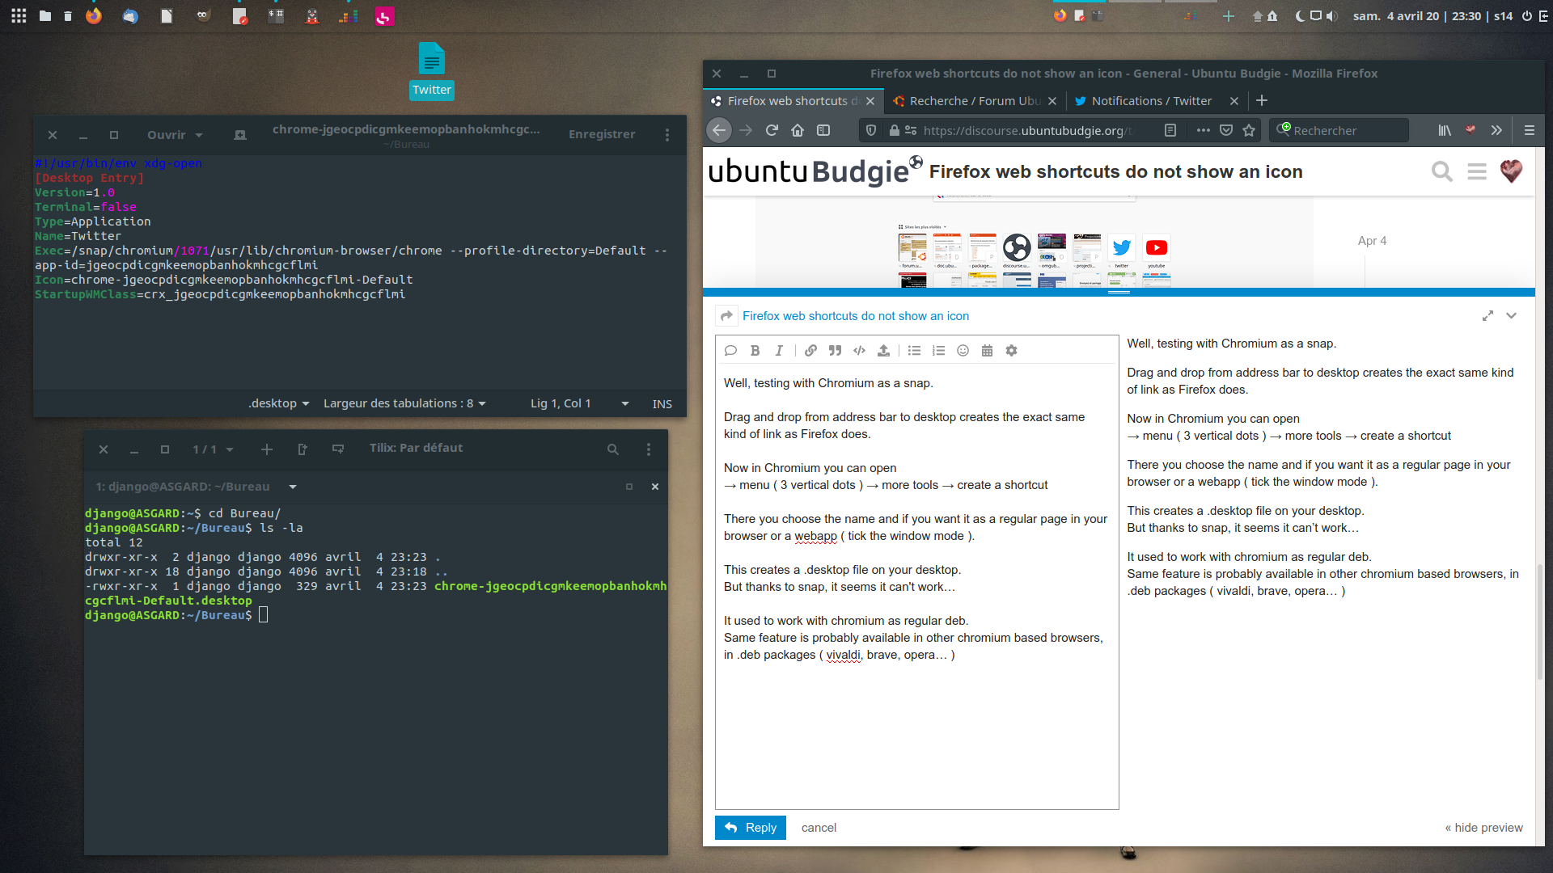Expand terminal session dropdown django@ASGARD

pyautogui.click(x=293, y=487)
